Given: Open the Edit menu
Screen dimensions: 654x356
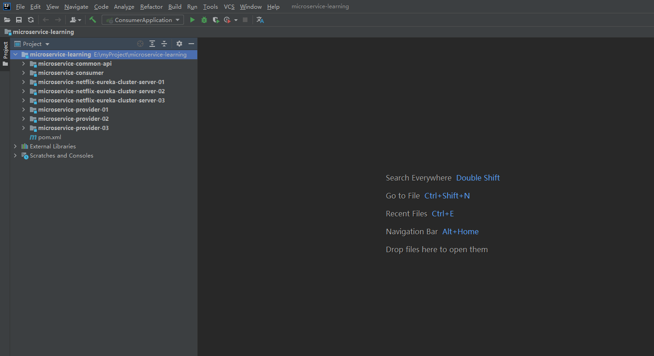Looking at the screenshot, I should point(35,6).
